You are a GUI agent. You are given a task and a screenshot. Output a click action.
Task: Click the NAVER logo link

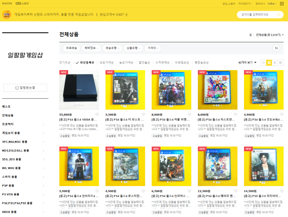coord(7,3)
